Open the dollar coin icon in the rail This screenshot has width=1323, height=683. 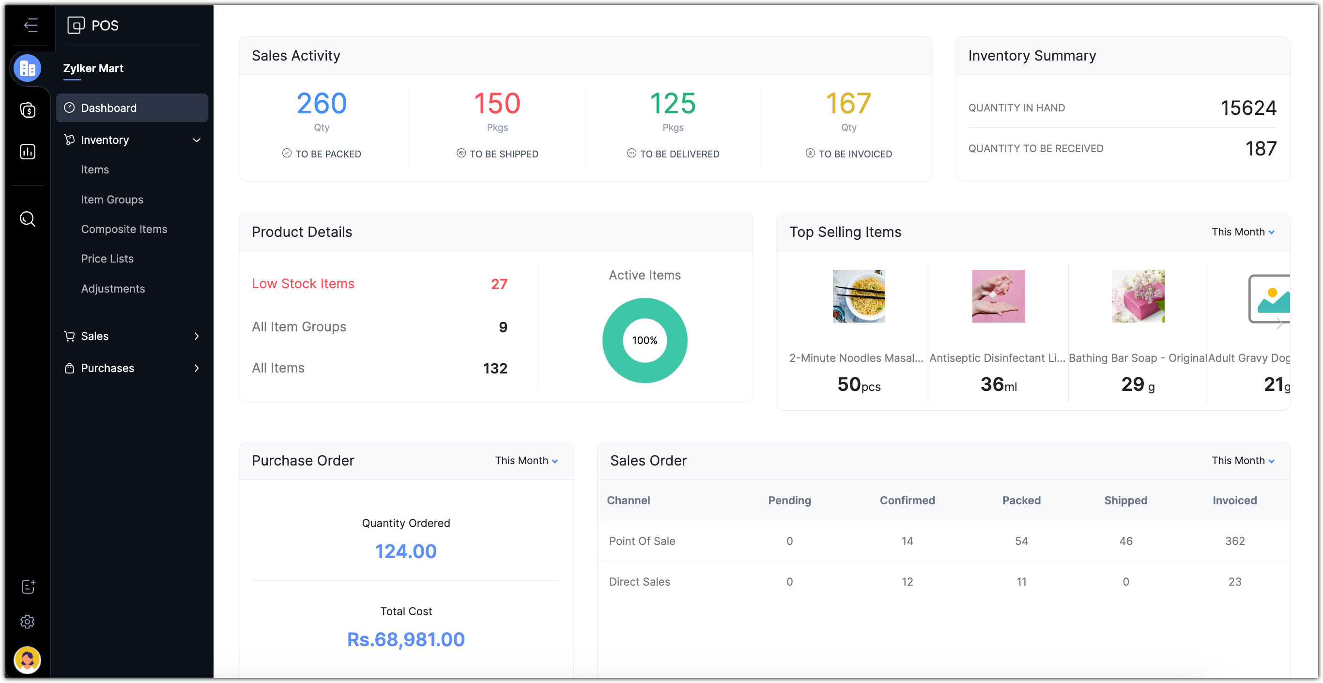(27, 110)
